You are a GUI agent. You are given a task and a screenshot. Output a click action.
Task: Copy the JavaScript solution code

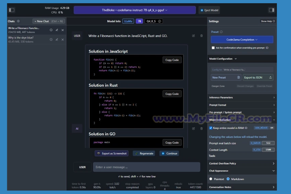point(172,60)
